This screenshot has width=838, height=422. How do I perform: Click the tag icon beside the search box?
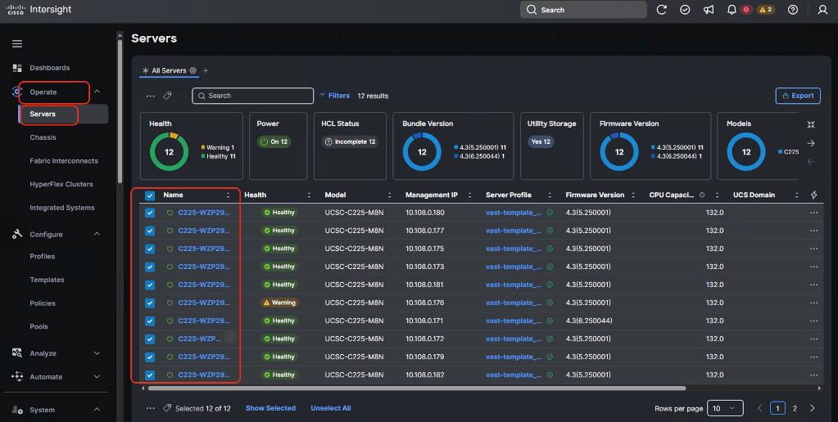pos(168,96)
